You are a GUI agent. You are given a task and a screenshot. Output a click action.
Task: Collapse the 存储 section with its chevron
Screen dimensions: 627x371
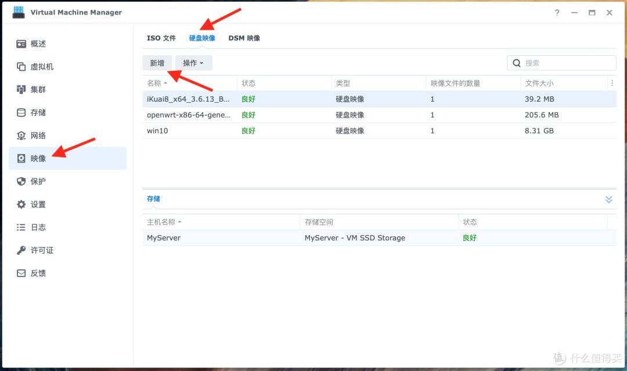608,199
